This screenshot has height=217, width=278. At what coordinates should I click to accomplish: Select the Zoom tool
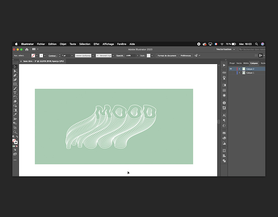tap(15, 132)
